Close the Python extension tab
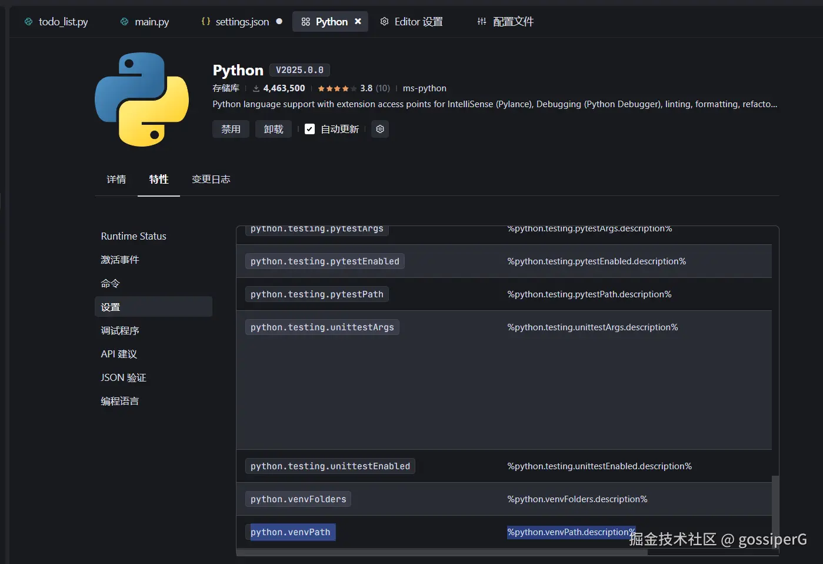Viewport: 823px width, 564px height. click(x=358, y=21)
